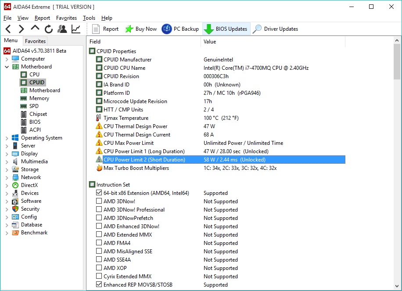Collapse the Motherboard tree node

(7, 67)
